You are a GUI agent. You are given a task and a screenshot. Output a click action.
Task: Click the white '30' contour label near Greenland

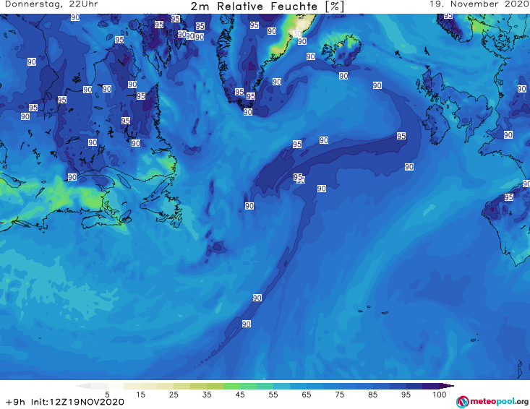296,33
